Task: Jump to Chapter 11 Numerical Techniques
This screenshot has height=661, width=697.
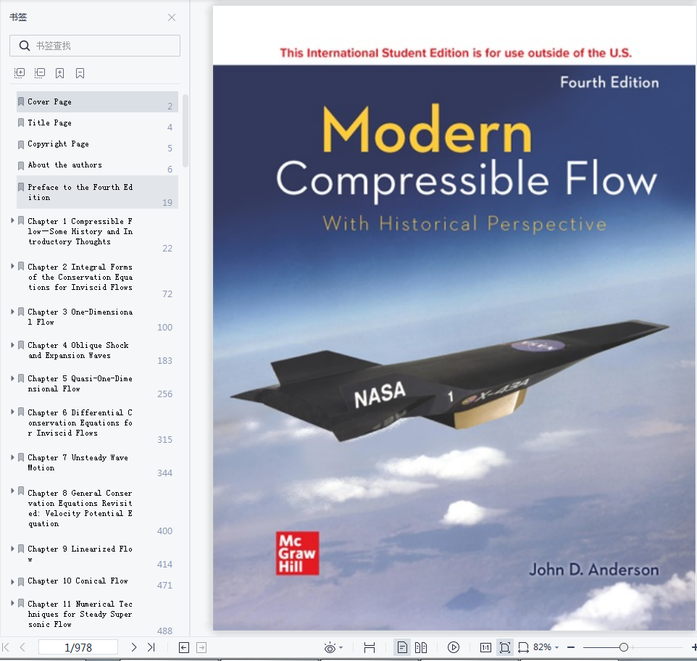Action: [x=80, y=614]
